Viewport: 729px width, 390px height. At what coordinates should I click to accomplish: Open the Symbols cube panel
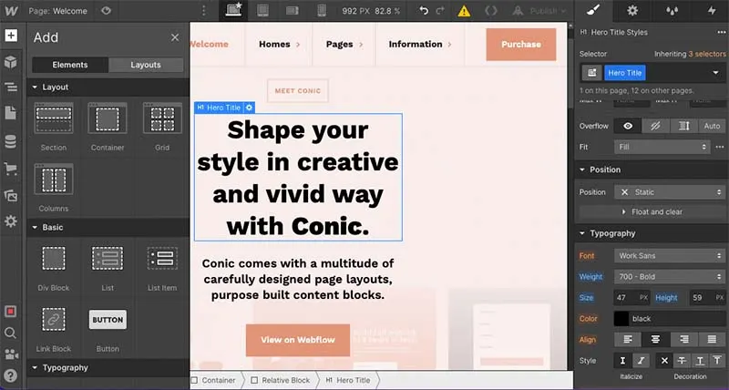pyautogui.click(x=11, y=62)
